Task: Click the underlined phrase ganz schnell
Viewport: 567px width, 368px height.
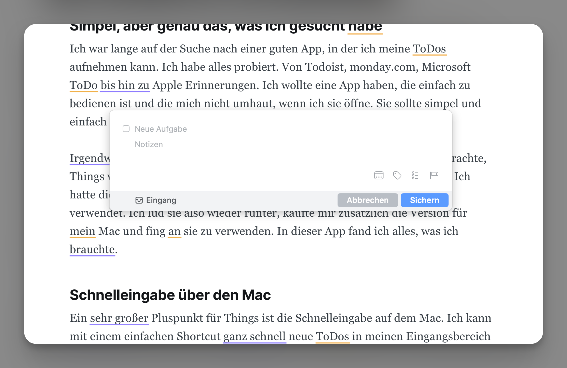Action: [254, 336]
